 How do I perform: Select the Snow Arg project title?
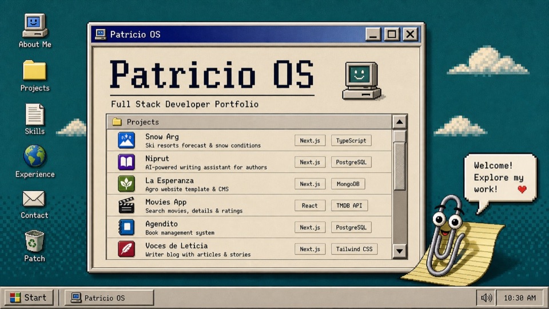[162, 137]
